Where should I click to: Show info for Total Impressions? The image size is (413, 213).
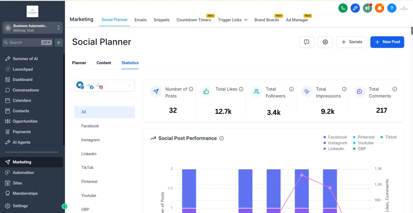pyautogui.click(x=344, y=89)
